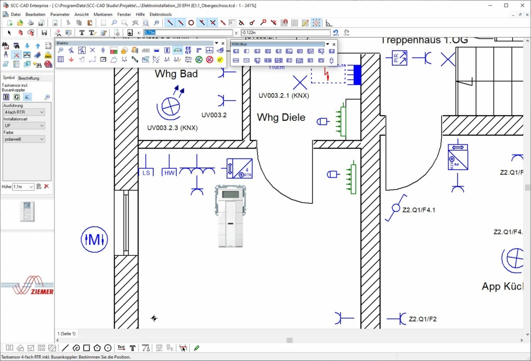This screenshot has width=531, height=361.
Task: Select the rectangle drawing tool in the bottom toolbar
Action: pyautogui.click(x=87, y=348)
